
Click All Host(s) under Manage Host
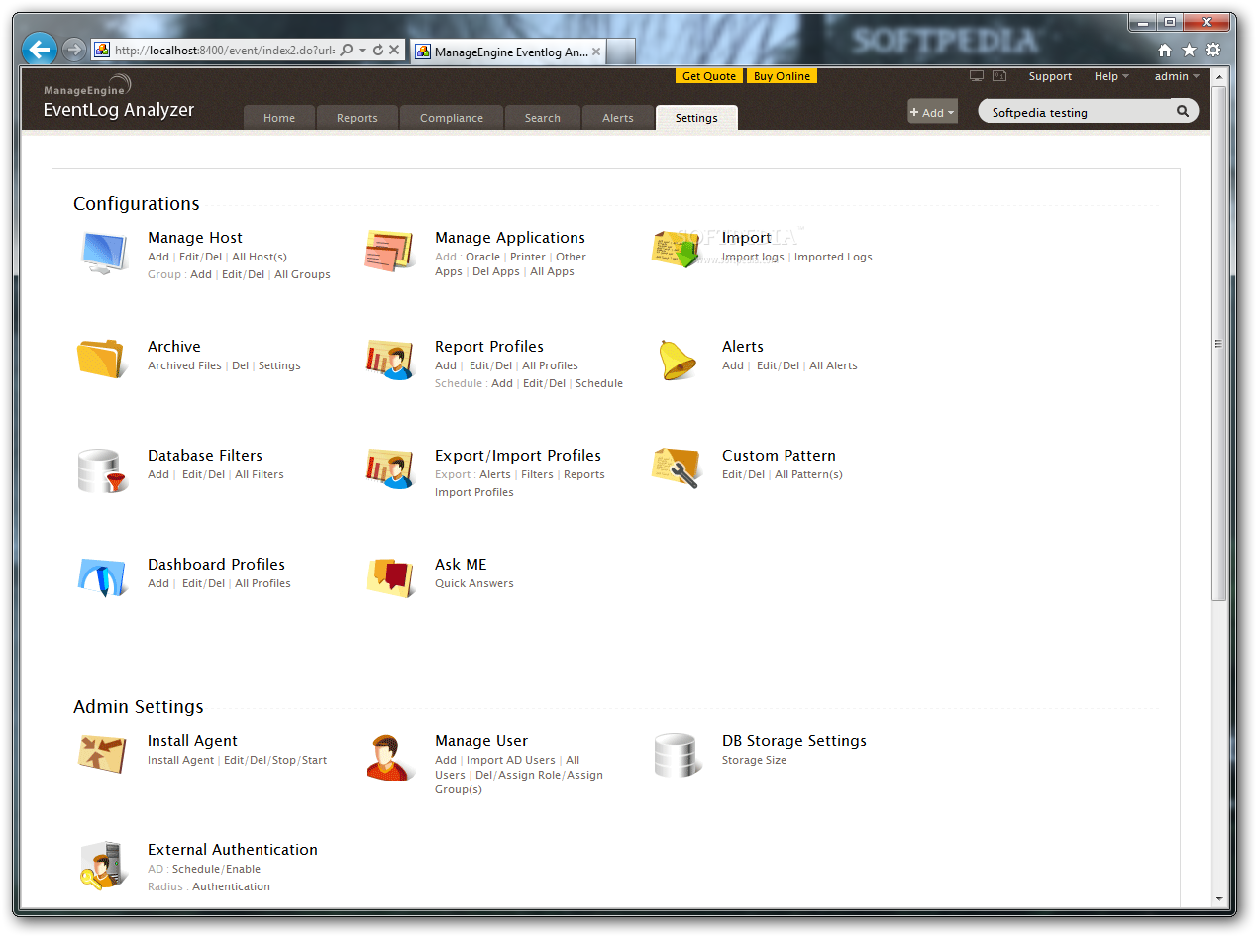tap(260, 257)
